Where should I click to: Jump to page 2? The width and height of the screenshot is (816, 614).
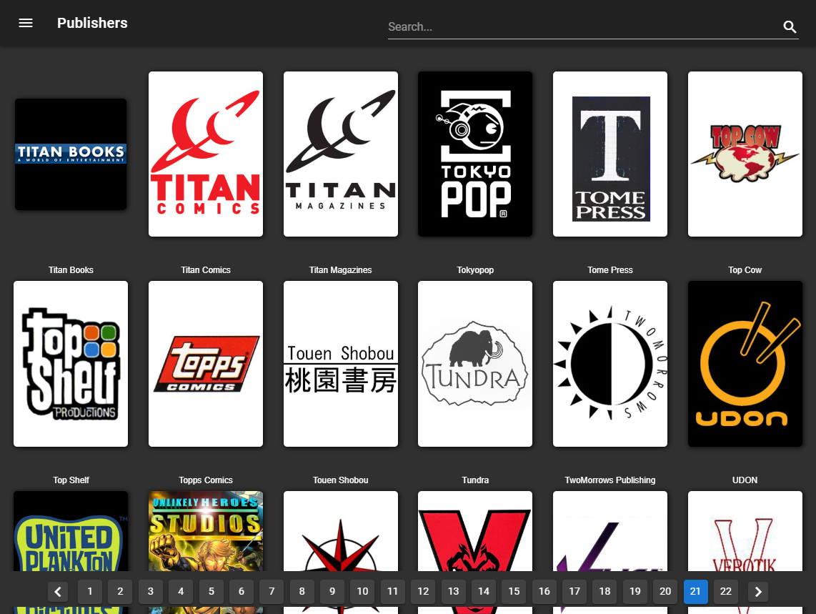click(120, 592)
